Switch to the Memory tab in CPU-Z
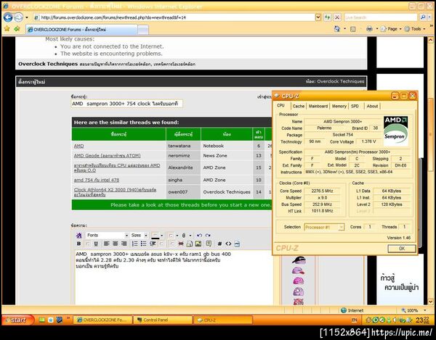This screenshot has width=436, height=340. tap(339, 107)
